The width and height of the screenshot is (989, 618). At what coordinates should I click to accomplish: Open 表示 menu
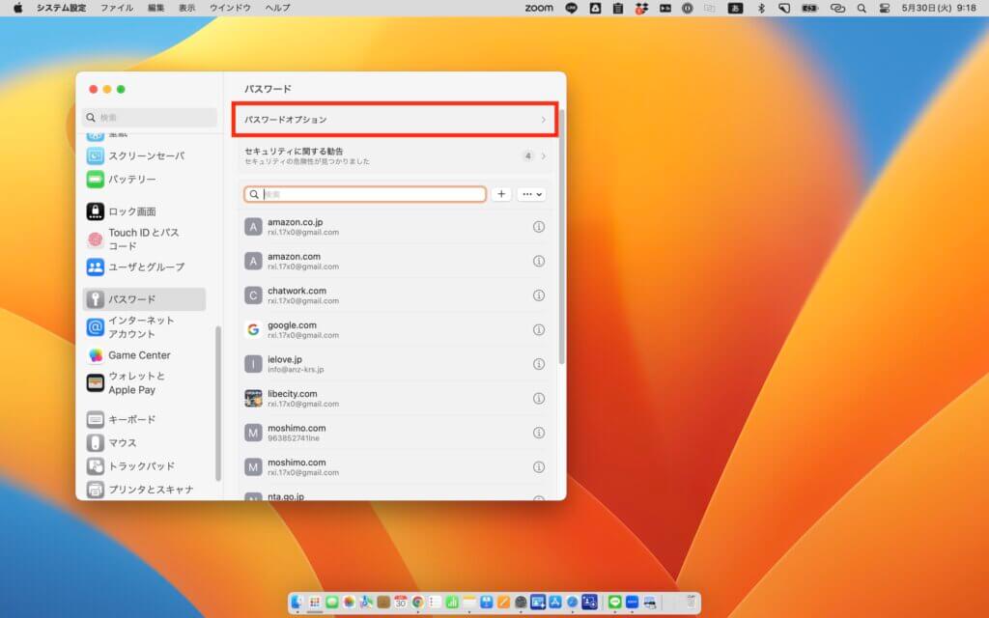click(186, 8)
